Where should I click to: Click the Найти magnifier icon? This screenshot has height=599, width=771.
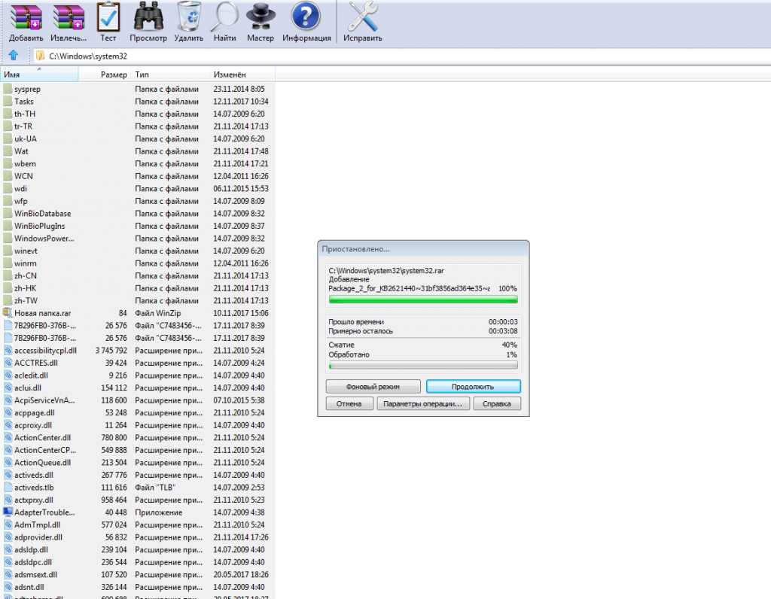pyautogui.click(x=224, y=17)
